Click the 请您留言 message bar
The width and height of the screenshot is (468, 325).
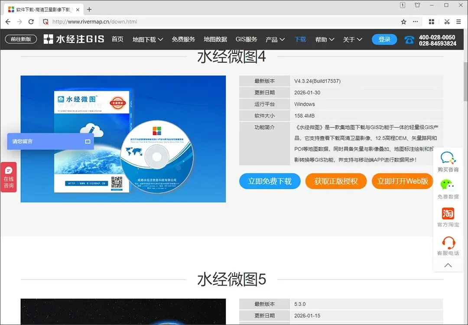(50, 141)
